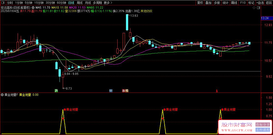Click the red S marker
Viewport: 273px width, 135px height.
click(217, 91)
